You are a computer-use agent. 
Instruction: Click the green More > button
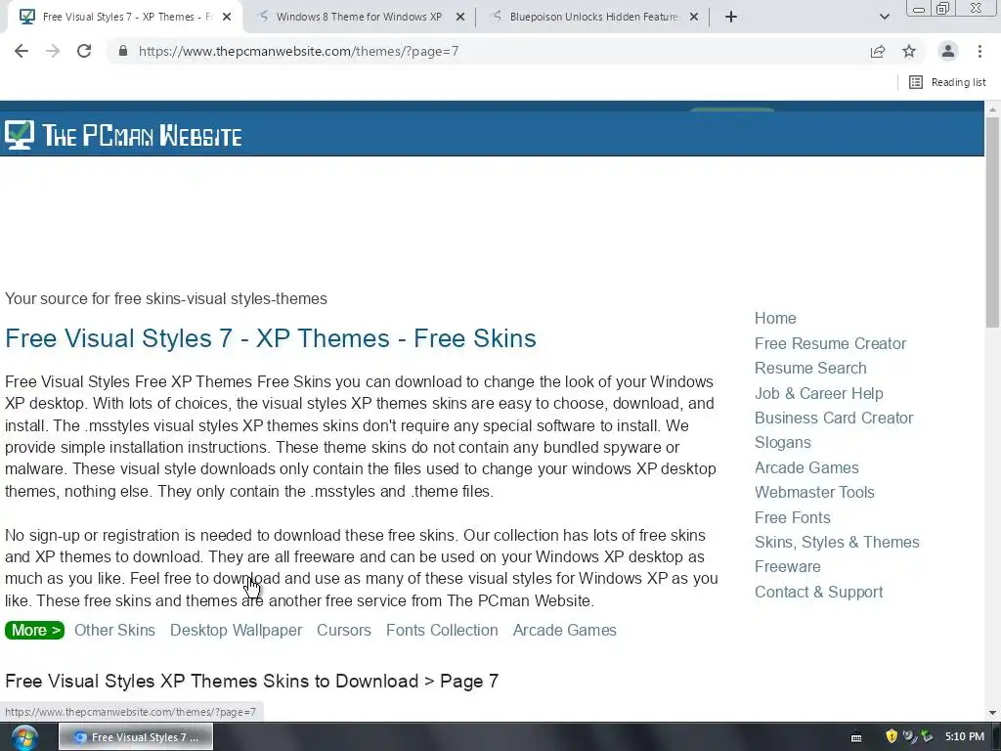(x=34, y=631)
